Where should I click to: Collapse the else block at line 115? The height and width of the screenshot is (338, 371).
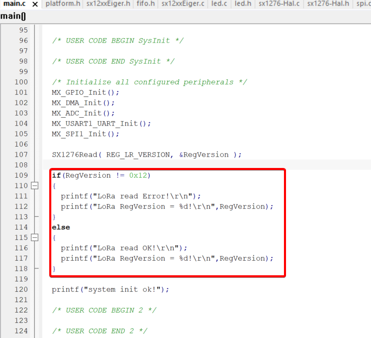click(35, 237)
